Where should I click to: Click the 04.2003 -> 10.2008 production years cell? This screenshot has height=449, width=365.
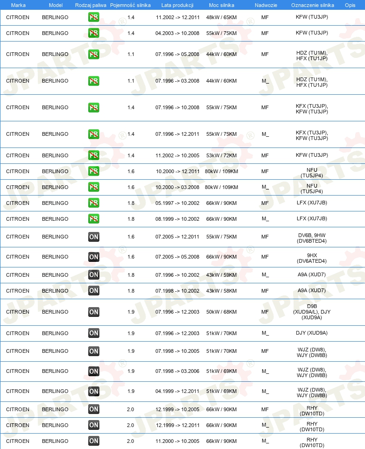(x=177, y=33)
